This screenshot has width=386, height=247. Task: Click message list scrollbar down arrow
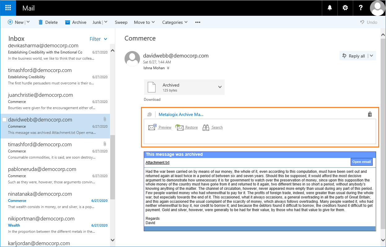point(112,240)
